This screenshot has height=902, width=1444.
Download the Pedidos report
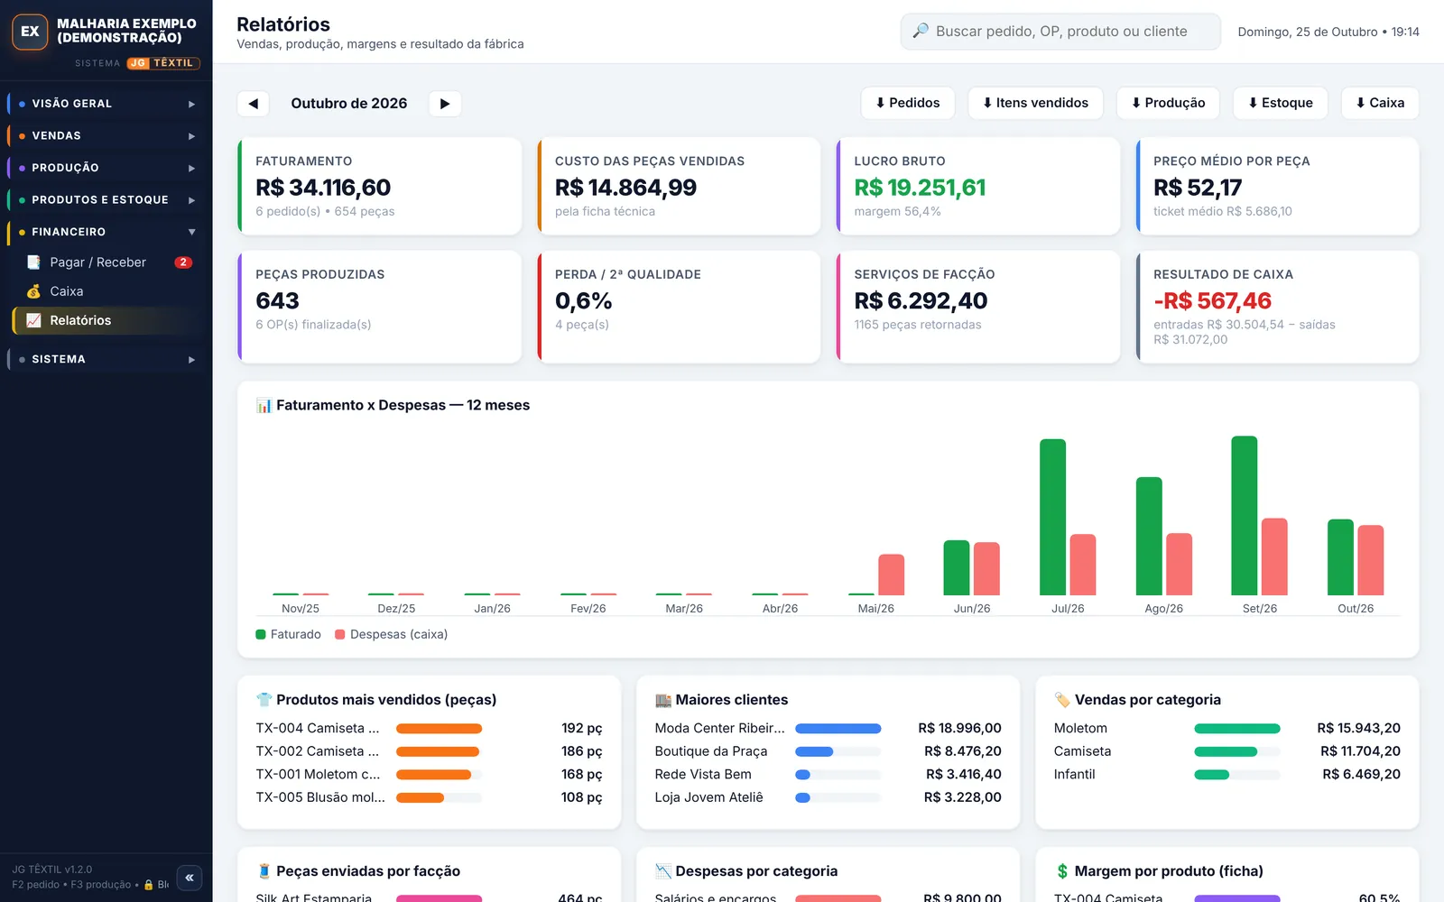point(908,103)
